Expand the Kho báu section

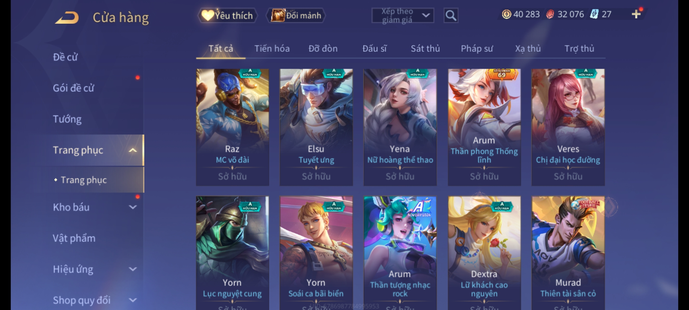point(133,207)
